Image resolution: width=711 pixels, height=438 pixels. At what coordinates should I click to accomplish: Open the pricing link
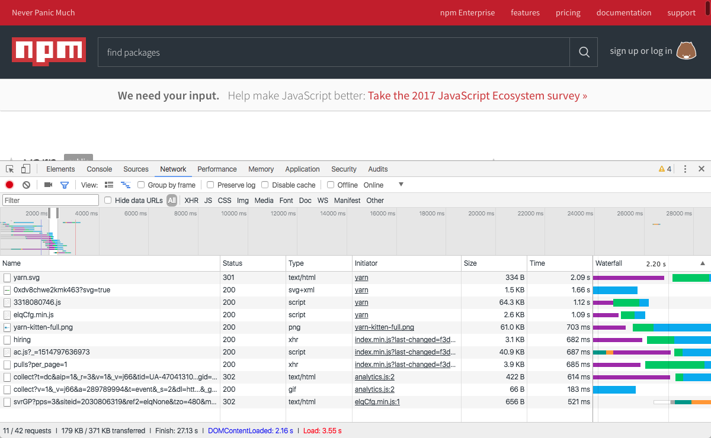568,12
